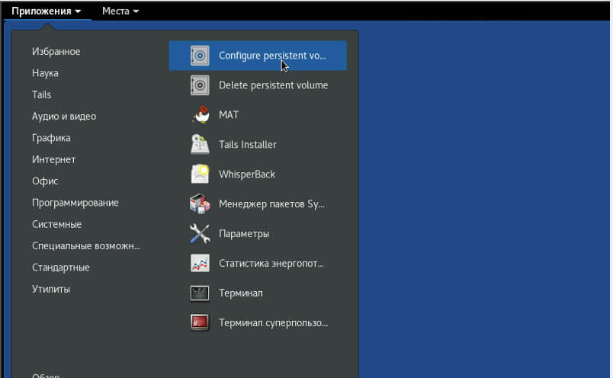Image resolution: width=613 pixels, height=378 pixels.
Task: Select the Офис category
Action: (45, 181)
